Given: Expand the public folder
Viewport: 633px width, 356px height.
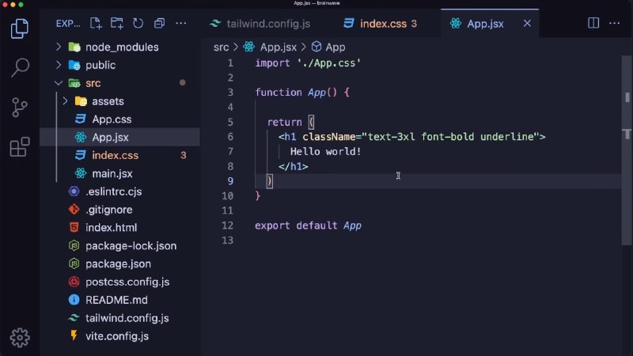Looking at the screenshot, I should [x=119, y=65].
